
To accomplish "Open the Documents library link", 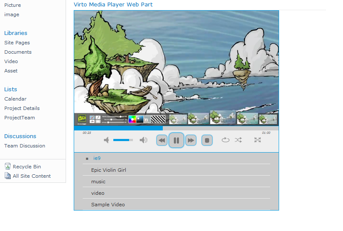I will pos(18,52).
